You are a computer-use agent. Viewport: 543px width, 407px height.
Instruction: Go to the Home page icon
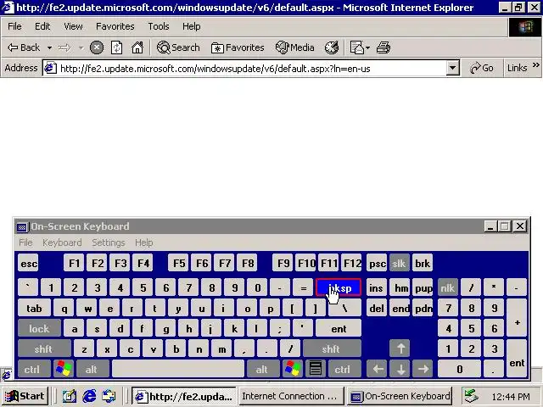[x=137, y=47]
